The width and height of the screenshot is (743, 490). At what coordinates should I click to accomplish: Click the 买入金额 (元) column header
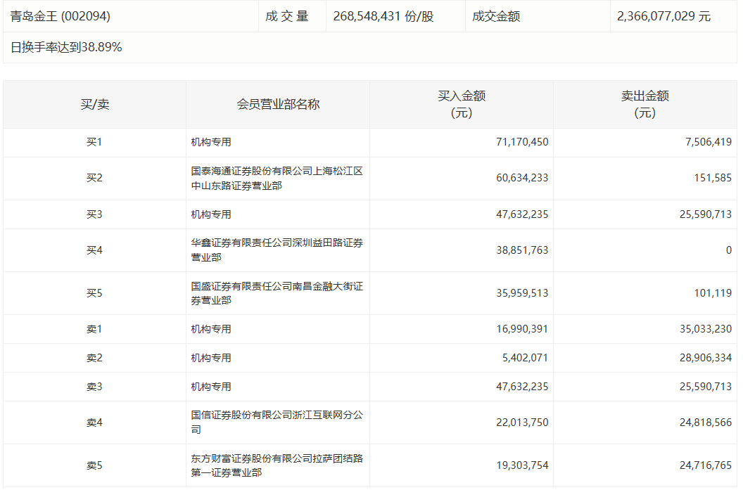tap(462, 104)
